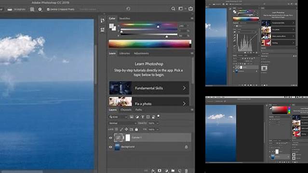Hide the Background layer eye

point(110,147)
